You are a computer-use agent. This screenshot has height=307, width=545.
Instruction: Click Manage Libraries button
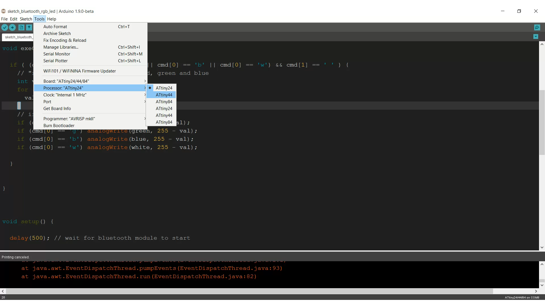(x=61, y=47)
